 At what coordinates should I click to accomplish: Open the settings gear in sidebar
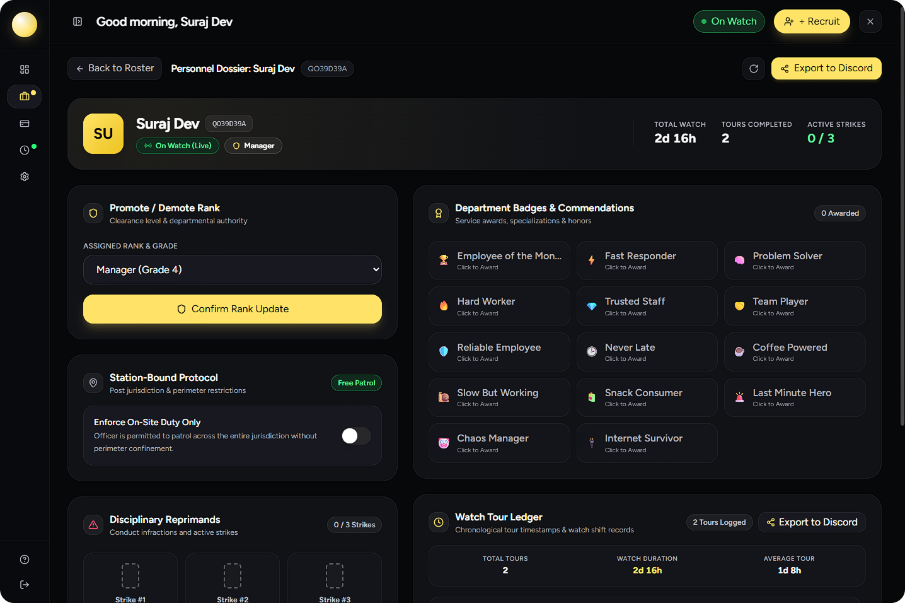(x=25, y=177)
